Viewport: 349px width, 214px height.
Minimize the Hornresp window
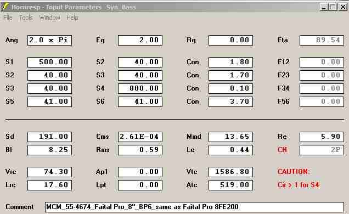click(324, 7)
